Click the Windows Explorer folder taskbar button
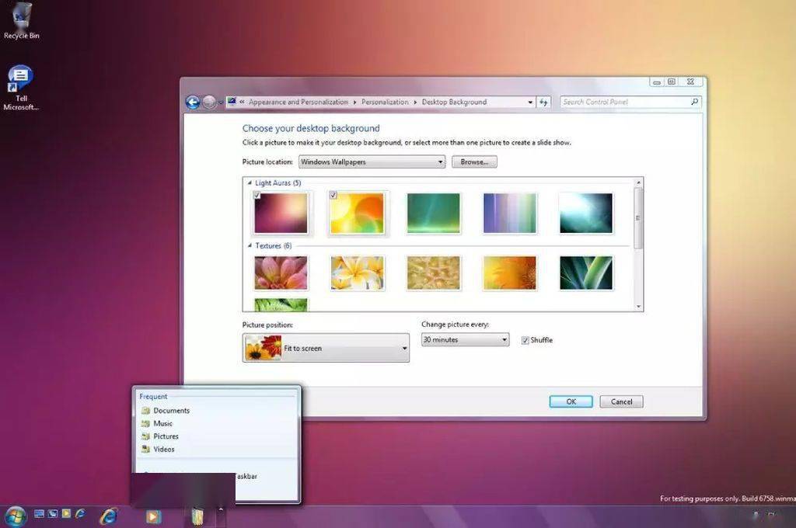The image size is (796, 528). [x=197, y=516]
